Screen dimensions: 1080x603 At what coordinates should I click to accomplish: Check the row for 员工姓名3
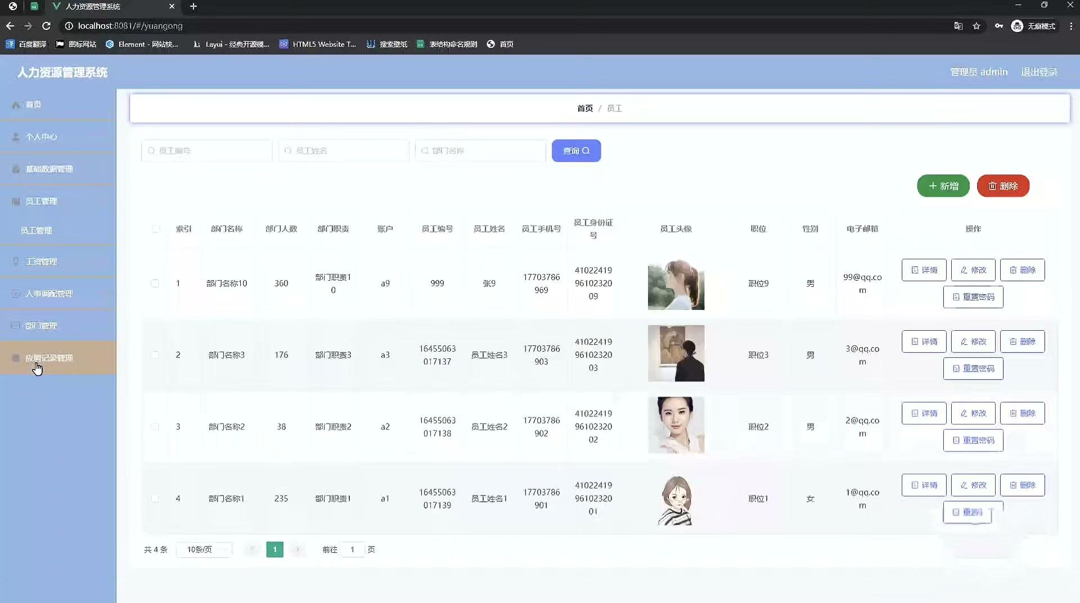pos(155,355)
